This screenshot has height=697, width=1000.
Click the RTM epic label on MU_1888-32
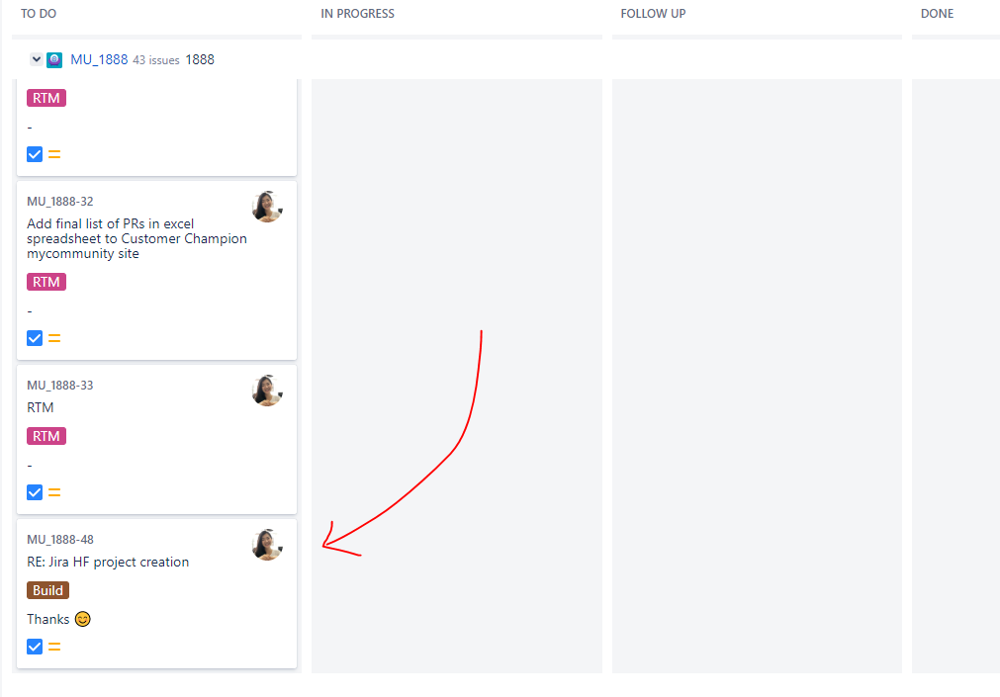coord(46,282)
